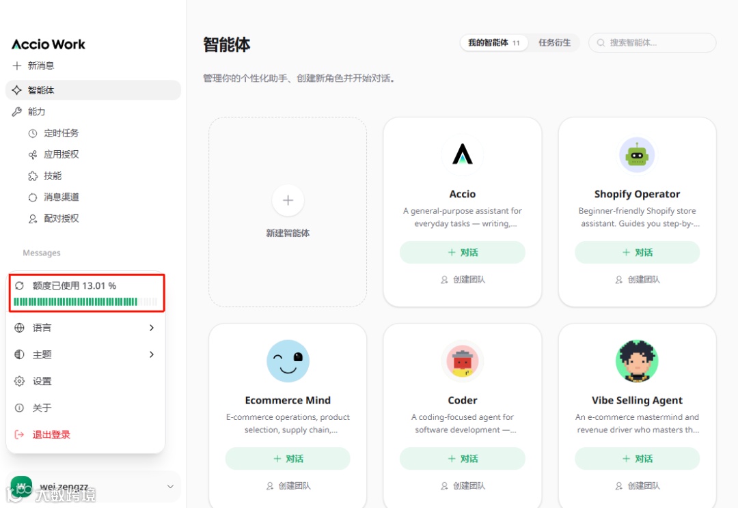This screenshot has width=738, height=508.
Task: Start a 对话 with Ecommerce Mind
Action: coord(288,459)
